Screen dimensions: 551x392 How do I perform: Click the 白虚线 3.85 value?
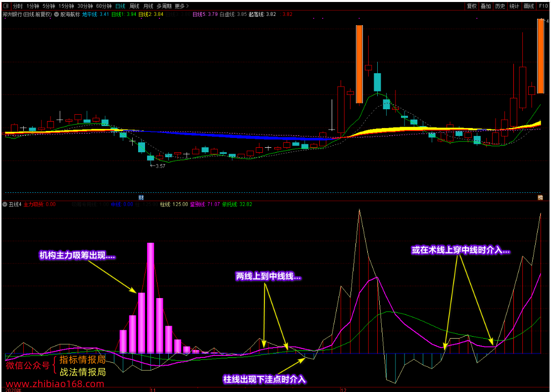[x=233, y=14]
